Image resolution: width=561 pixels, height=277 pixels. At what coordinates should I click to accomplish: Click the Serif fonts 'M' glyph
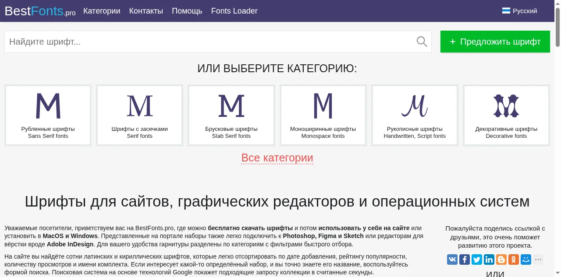pos(140,106)
